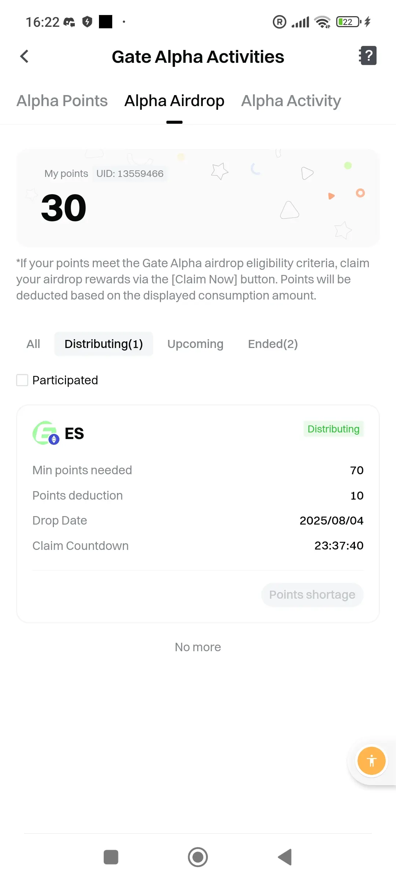Select the Alpha Airdrop tab
Viewport: 396px width, 881px height.
tap(174, 101)
